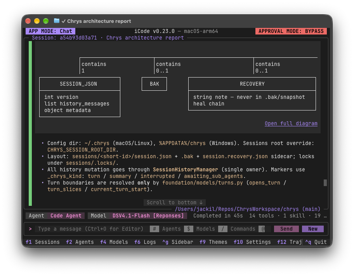The height and width of the screenshot is (276, 354).
Task: Click the BAK diagram node
Action: (154, 84)
